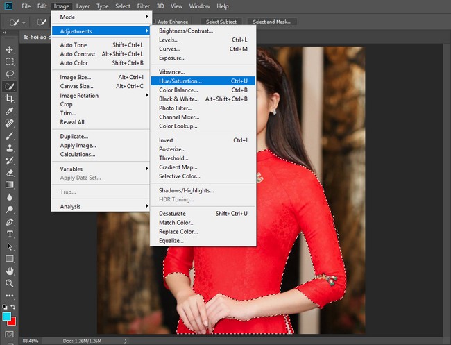Toggle the Auto-Enhance checkbox
Screen dimensions: 451x345
point(154,22)
